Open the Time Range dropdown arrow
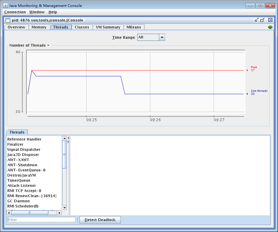Screen dimensions: 278x232 162,37
